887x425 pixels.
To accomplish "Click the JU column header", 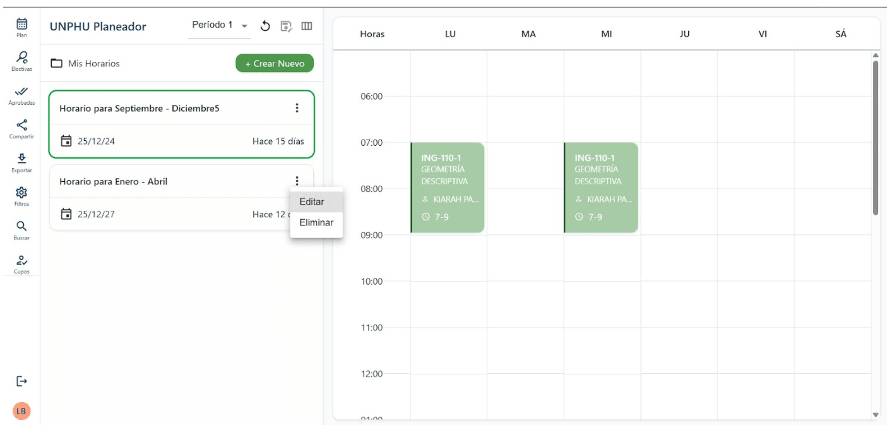I will coord(685,34).
